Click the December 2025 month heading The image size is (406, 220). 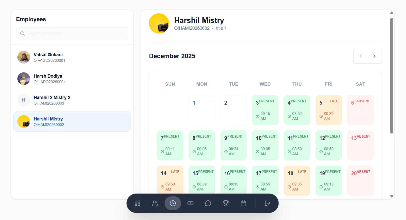coord(172,56)
